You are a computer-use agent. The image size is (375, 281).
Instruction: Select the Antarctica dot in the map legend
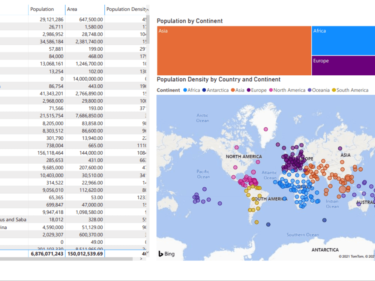[x=204, y=90]
